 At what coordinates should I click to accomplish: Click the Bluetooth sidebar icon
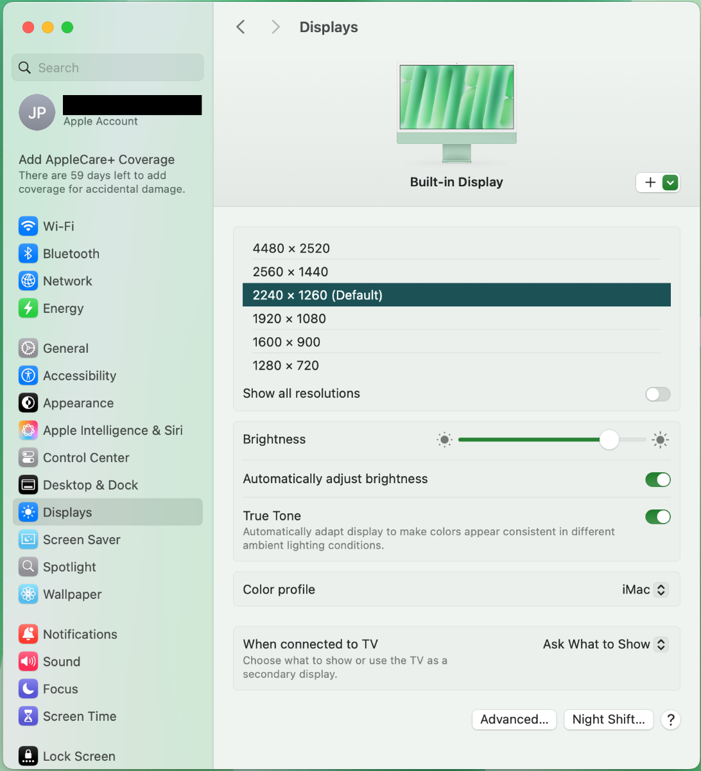coord(28,254)
